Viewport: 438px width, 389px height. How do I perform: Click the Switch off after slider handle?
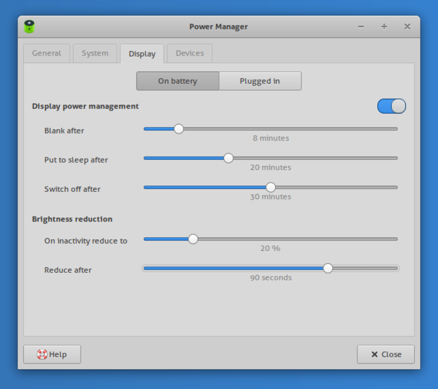(x=271, y=187)
